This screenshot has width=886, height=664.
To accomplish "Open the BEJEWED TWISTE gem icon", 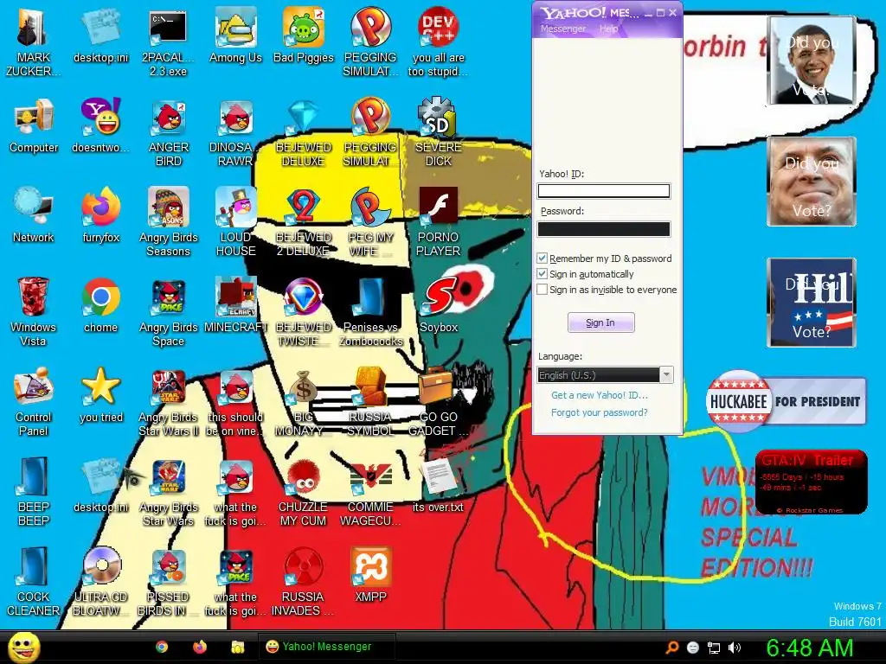I will point(304,312).
